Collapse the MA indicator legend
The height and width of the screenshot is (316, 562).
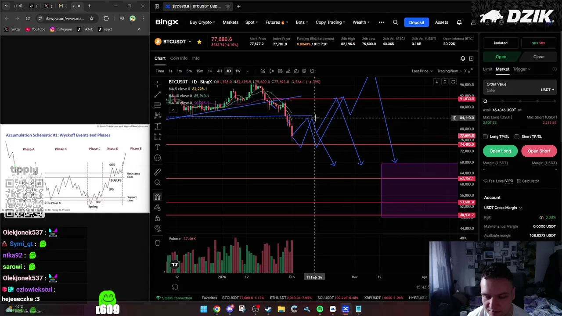[173, 110]
